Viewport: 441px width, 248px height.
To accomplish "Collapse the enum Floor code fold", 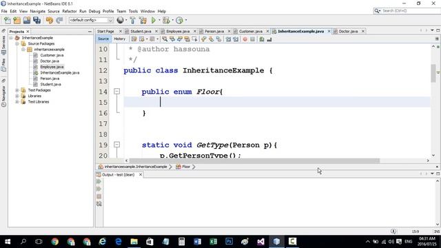I will tap(116, 92).
